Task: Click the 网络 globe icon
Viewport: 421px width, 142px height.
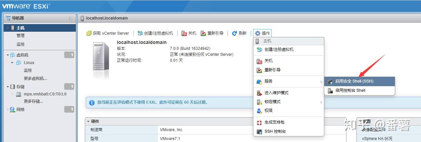Action: tap(13, 110)
